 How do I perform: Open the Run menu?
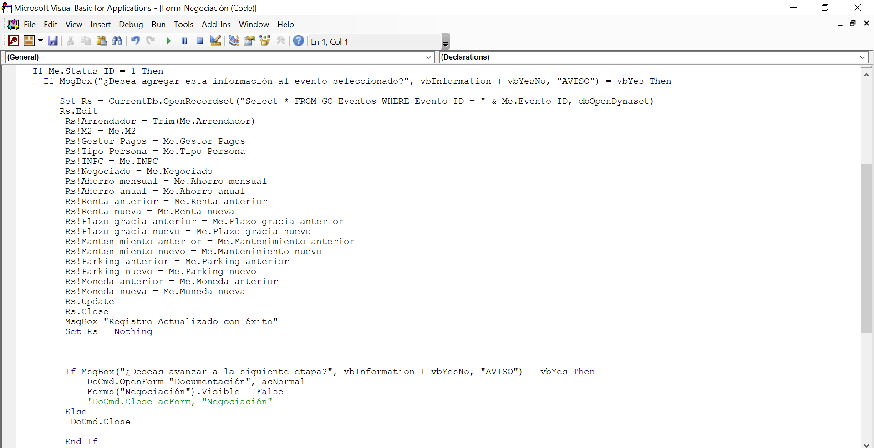[x=158, y=25]
